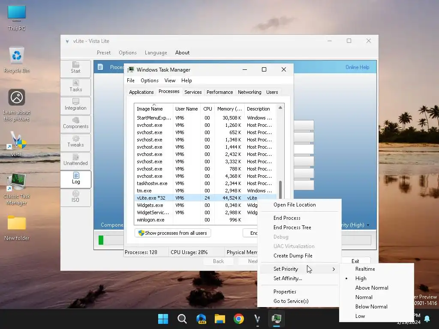Open the Task Manager Options menu

[x=150, y=81]
